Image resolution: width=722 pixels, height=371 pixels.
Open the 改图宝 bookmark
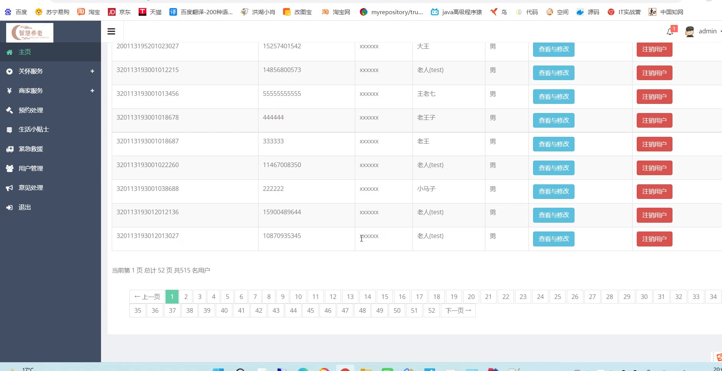(297, 12)
